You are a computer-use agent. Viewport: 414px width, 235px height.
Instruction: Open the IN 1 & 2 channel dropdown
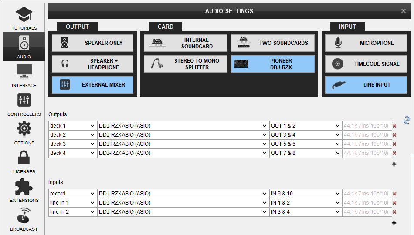click(x=306, y=203)
